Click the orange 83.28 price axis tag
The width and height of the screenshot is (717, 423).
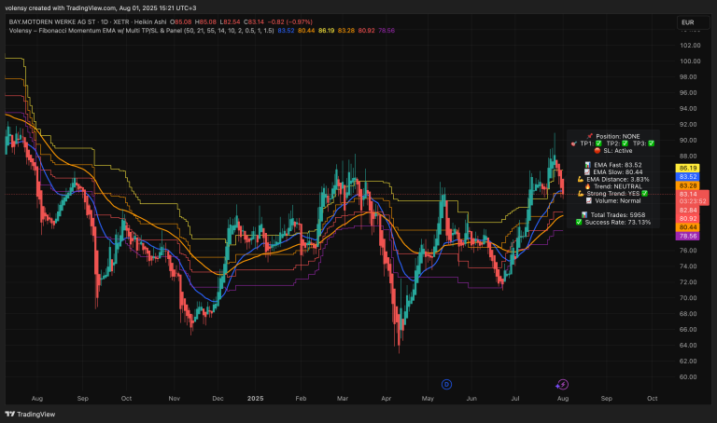coord(687,185)
